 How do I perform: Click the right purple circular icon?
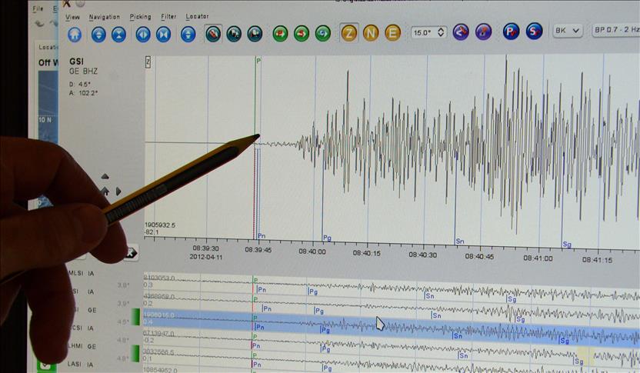(483, 32)
